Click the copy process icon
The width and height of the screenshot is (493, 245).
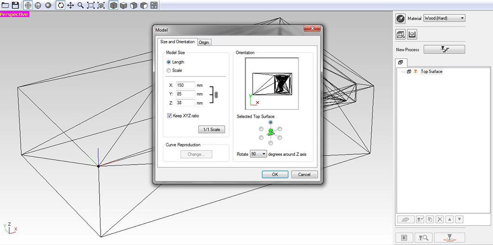pos(430,219)
